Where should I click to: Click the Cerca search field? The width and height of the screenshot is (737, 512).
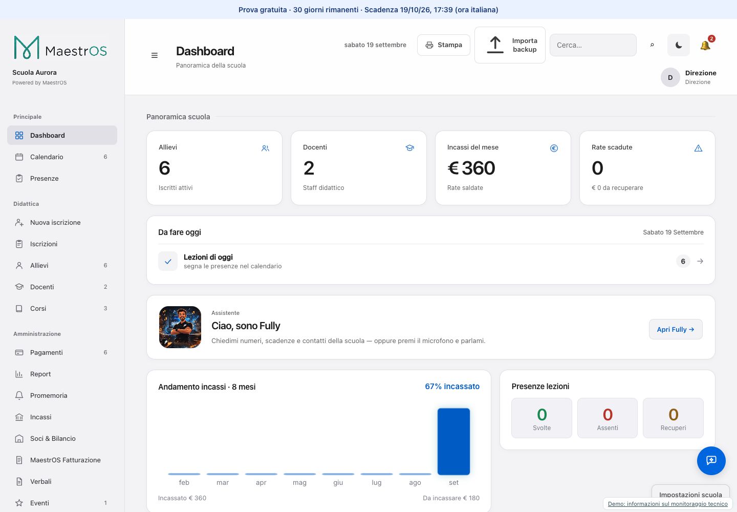tap(593, 45)
